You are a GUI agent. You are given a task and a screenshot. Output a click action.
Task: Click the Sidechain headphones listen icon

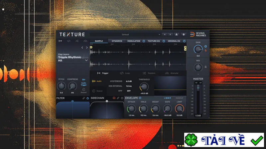(x=114, y=98)
